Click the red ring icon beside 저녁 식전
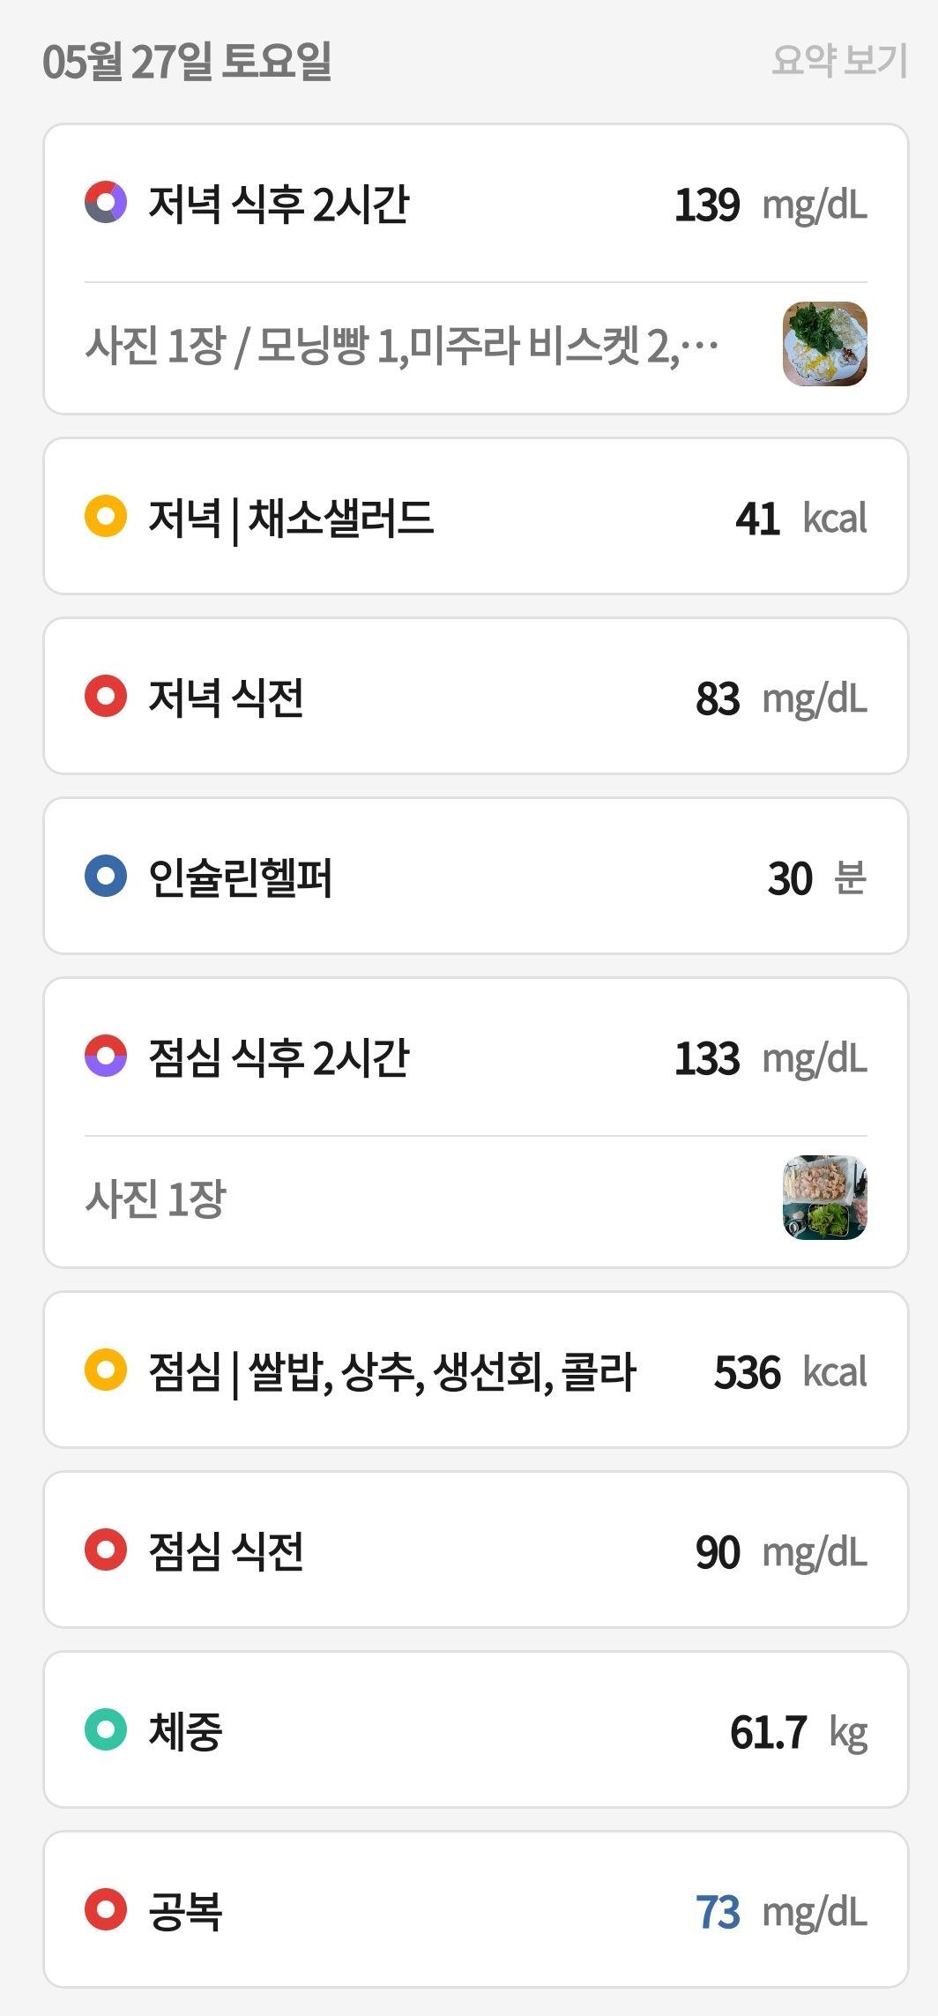The image size is (938, 2016). [x=106, y=697]
